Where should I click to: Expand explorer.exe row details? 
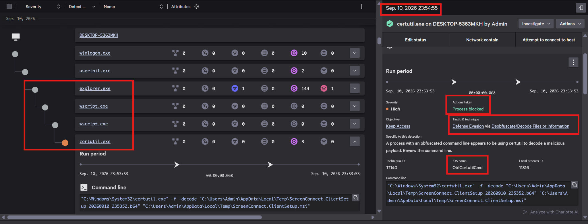coord(355,88)
